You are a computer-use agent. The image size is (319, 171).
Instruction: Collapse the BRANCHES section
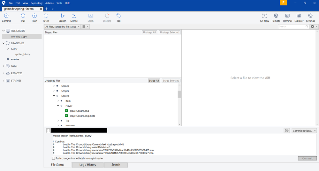point(4,43)
